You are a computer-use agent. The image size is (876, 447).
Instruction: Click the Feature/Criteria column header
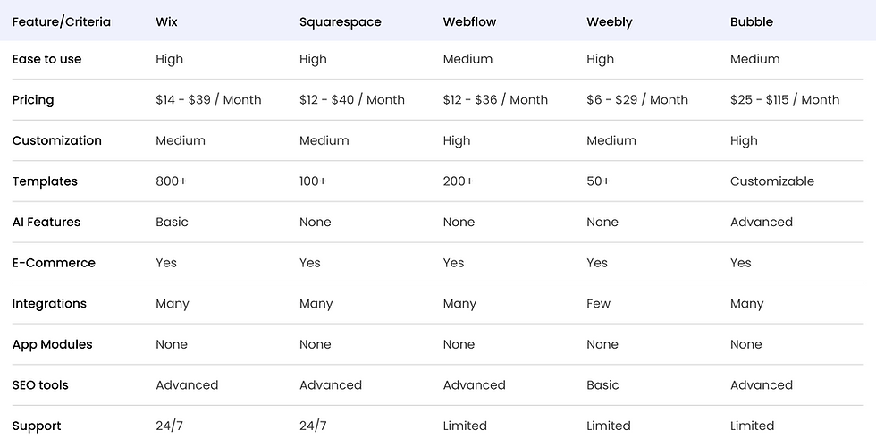tap(62, 21)
